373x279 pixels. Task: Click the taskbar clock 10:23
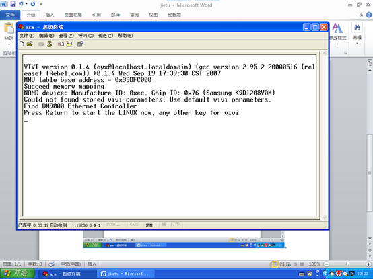363,274
